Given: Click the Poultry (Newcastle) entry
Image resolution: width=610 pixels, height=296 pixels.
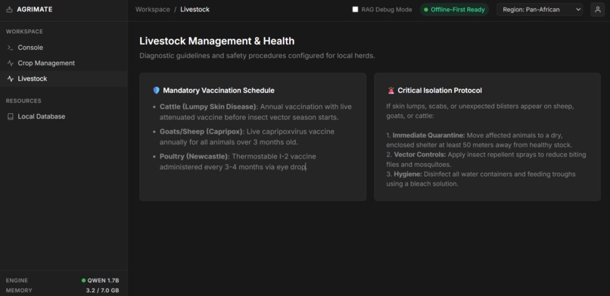Looking at the screenshot, I should (238, 162).
